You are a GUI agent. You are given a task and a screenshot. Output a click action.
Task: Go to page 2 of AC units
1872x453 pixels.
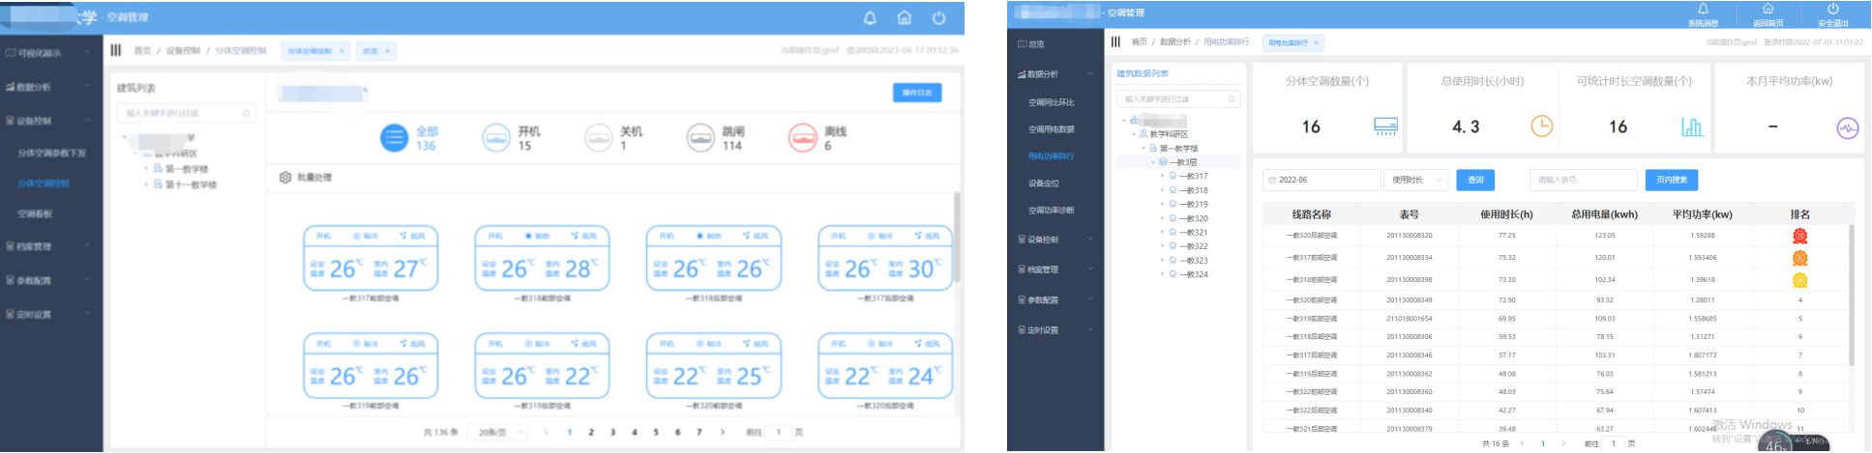(x=591, y=433)
